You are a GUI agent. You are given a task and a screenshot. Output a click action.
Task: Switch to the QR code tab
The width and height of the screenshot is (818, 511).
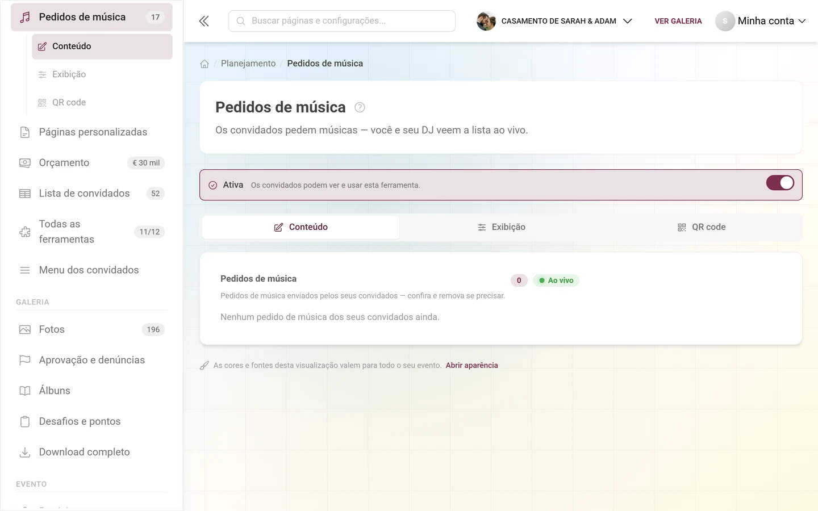(701, 227)
